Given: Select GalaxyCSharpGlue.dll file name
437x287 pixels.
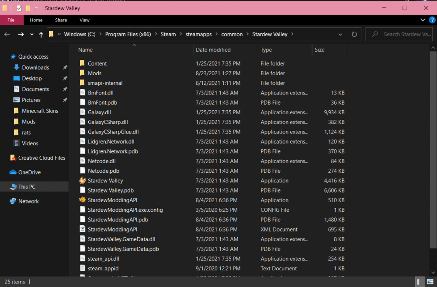Looking at the screenshot, I should [x=113, y=132].
